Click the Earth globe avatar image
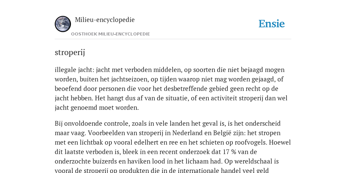346x173 pixels. [x=63, y=24]
